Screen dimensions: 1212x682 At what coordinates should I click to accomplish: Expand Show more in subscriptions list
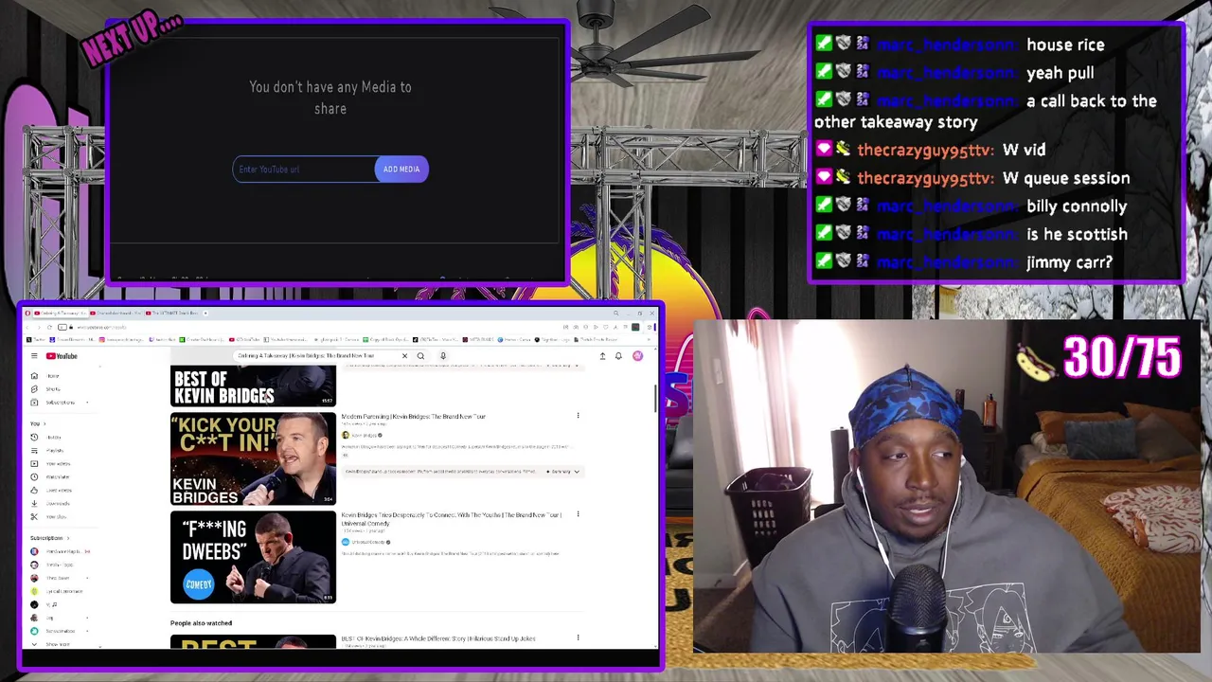point(52,644)
